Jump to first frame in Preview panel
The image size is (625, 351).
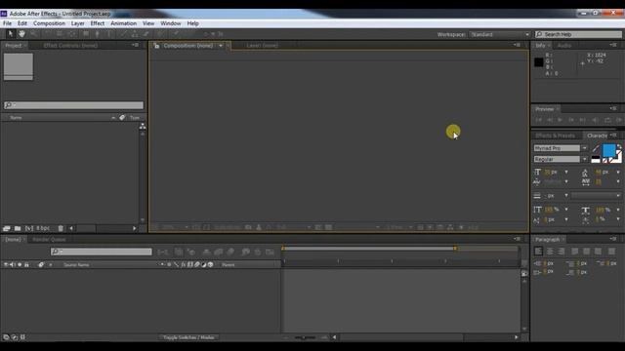pos(538,120)
